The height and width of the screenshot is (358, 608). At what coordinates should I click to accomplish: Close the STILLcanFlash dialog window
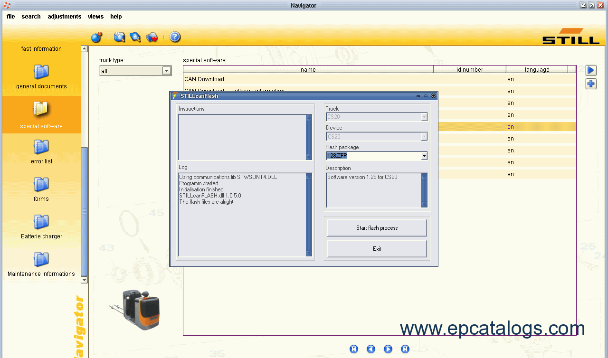433,96
